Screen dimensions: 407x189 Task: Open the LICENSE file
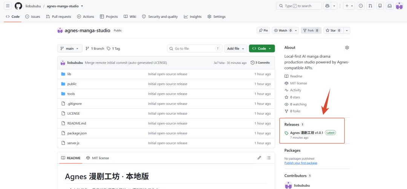73,114
